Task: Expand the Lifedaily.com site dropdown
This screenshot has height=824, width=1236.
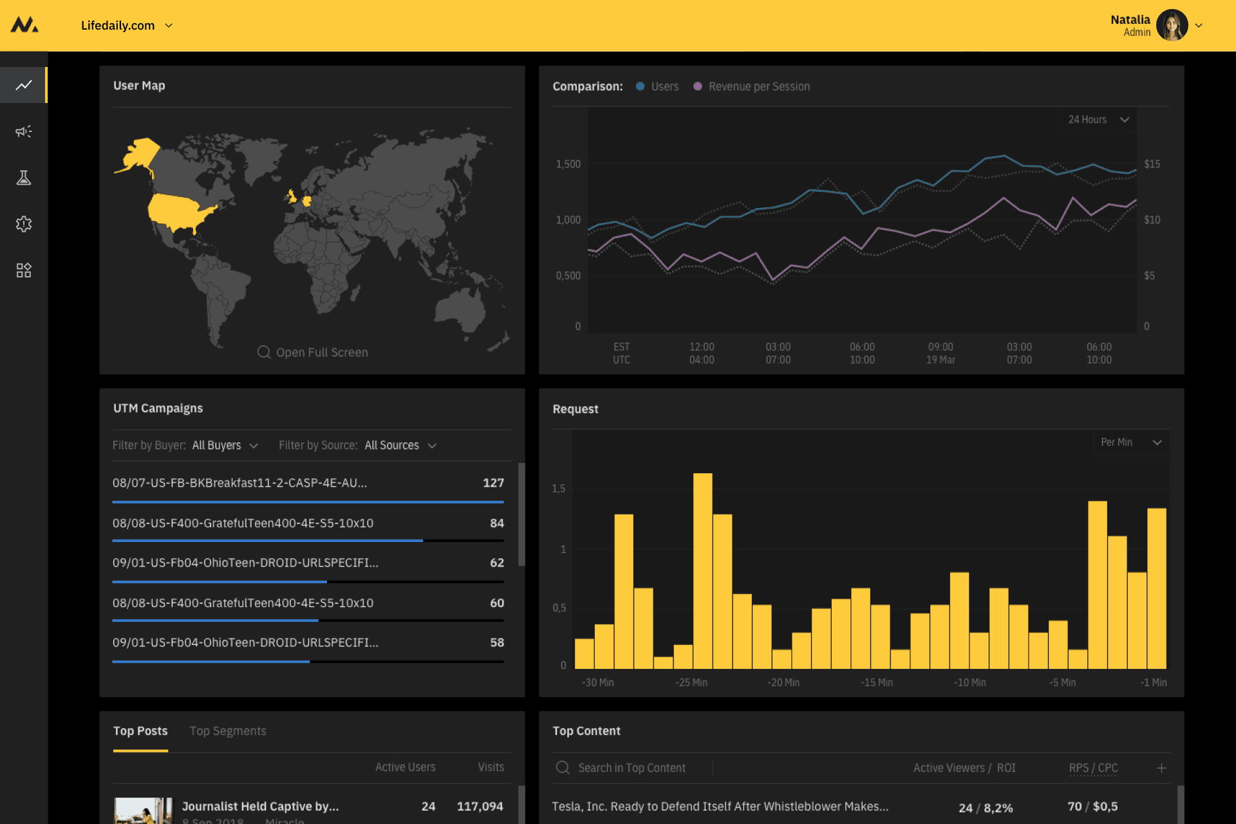Action: coord(127,26)
